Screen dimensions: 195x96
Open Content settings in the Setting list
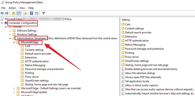(134, 28)
